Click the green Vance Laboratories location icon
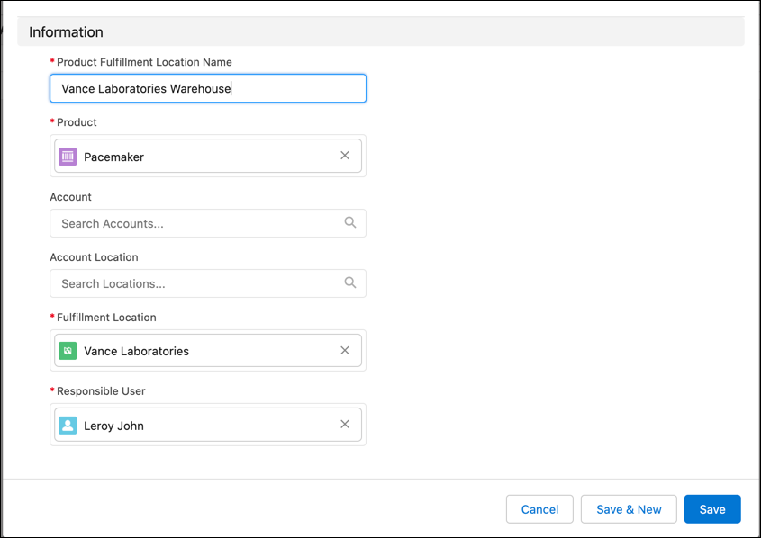This screenshot has width=761, height=538. pyautogui.click(x=68, y=351)
